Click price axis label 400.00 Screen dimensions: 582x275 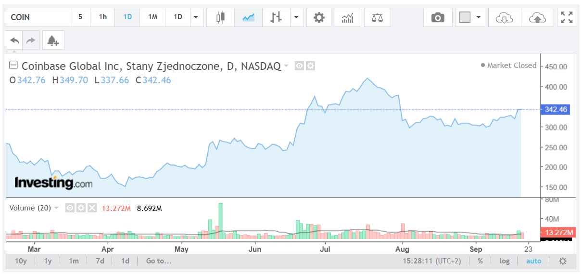[x=556, y=87]
